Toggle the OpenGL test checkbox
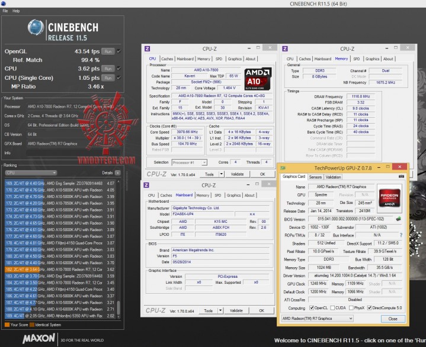Screen dimensions: 426x347 click(x=118, y=51)
